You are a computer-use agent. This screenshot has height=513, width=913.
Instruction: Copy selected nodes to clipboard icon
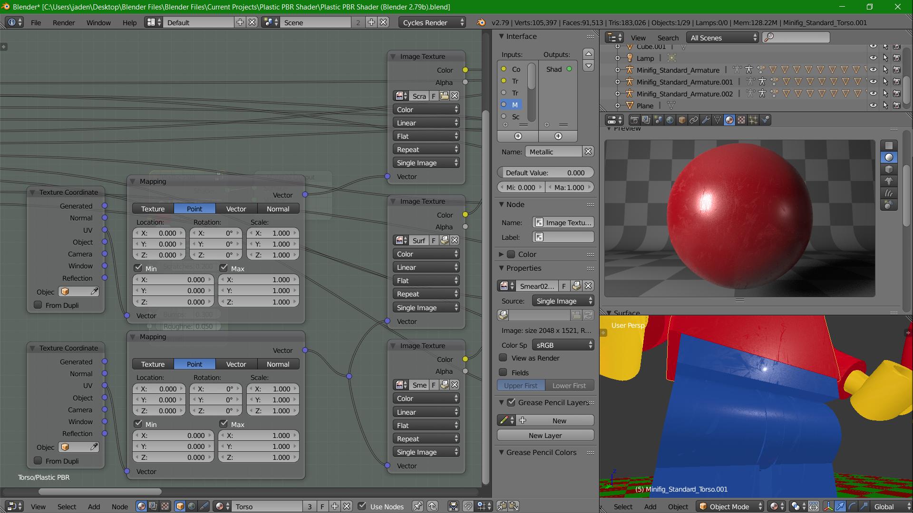[502, 506]
